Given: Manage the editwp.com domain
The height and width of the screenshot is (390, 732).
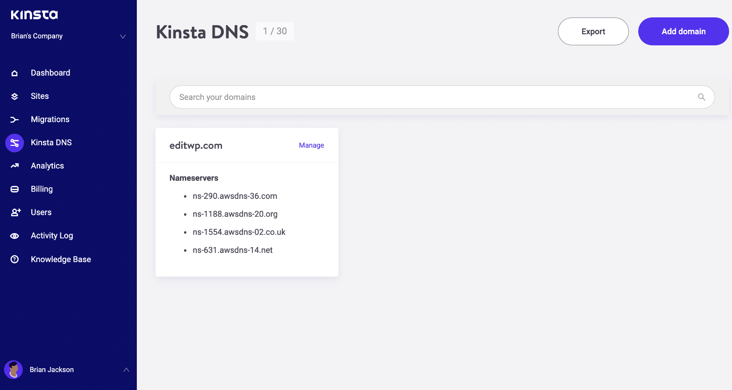Looking at the screenshot, I should pyautogui.click(x=311, y=145).
